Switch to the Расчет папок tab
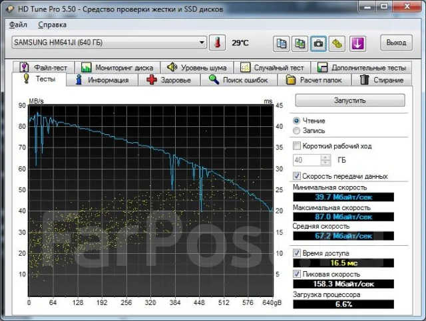 click(x=314, y=80)
